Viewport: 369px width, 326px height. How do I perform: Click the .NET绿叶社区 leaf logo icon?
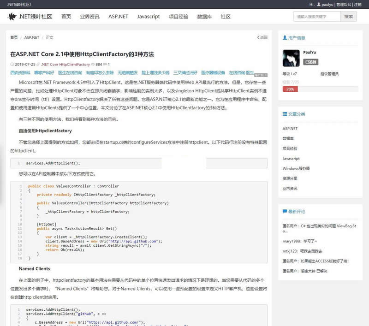[x=12, y=17]
